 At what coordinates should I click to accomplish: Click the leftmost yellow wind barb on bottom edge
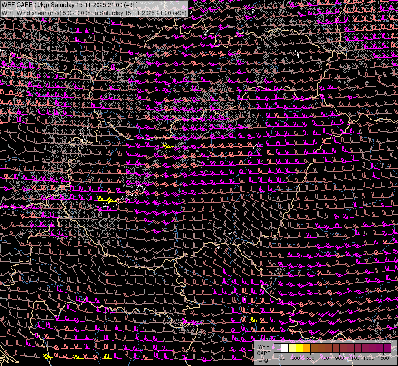click(48, 357)
